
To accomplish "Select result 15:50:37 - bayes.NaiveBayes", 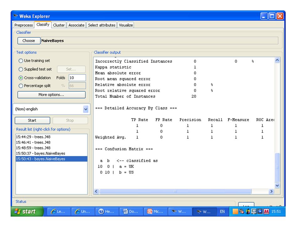I will [51, 153].
